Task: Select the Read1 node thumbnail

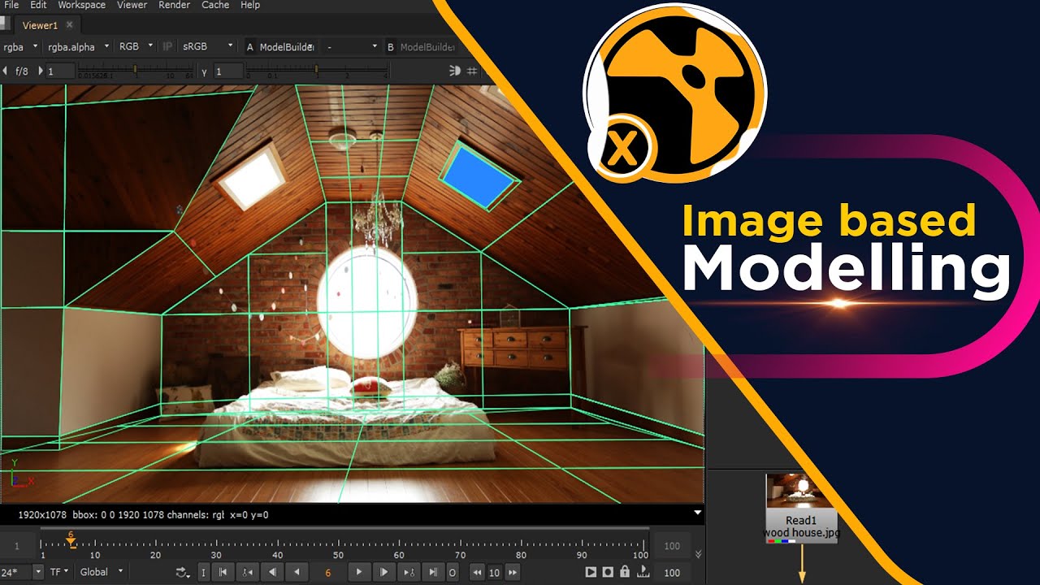Action: click(x=801, y=490)
